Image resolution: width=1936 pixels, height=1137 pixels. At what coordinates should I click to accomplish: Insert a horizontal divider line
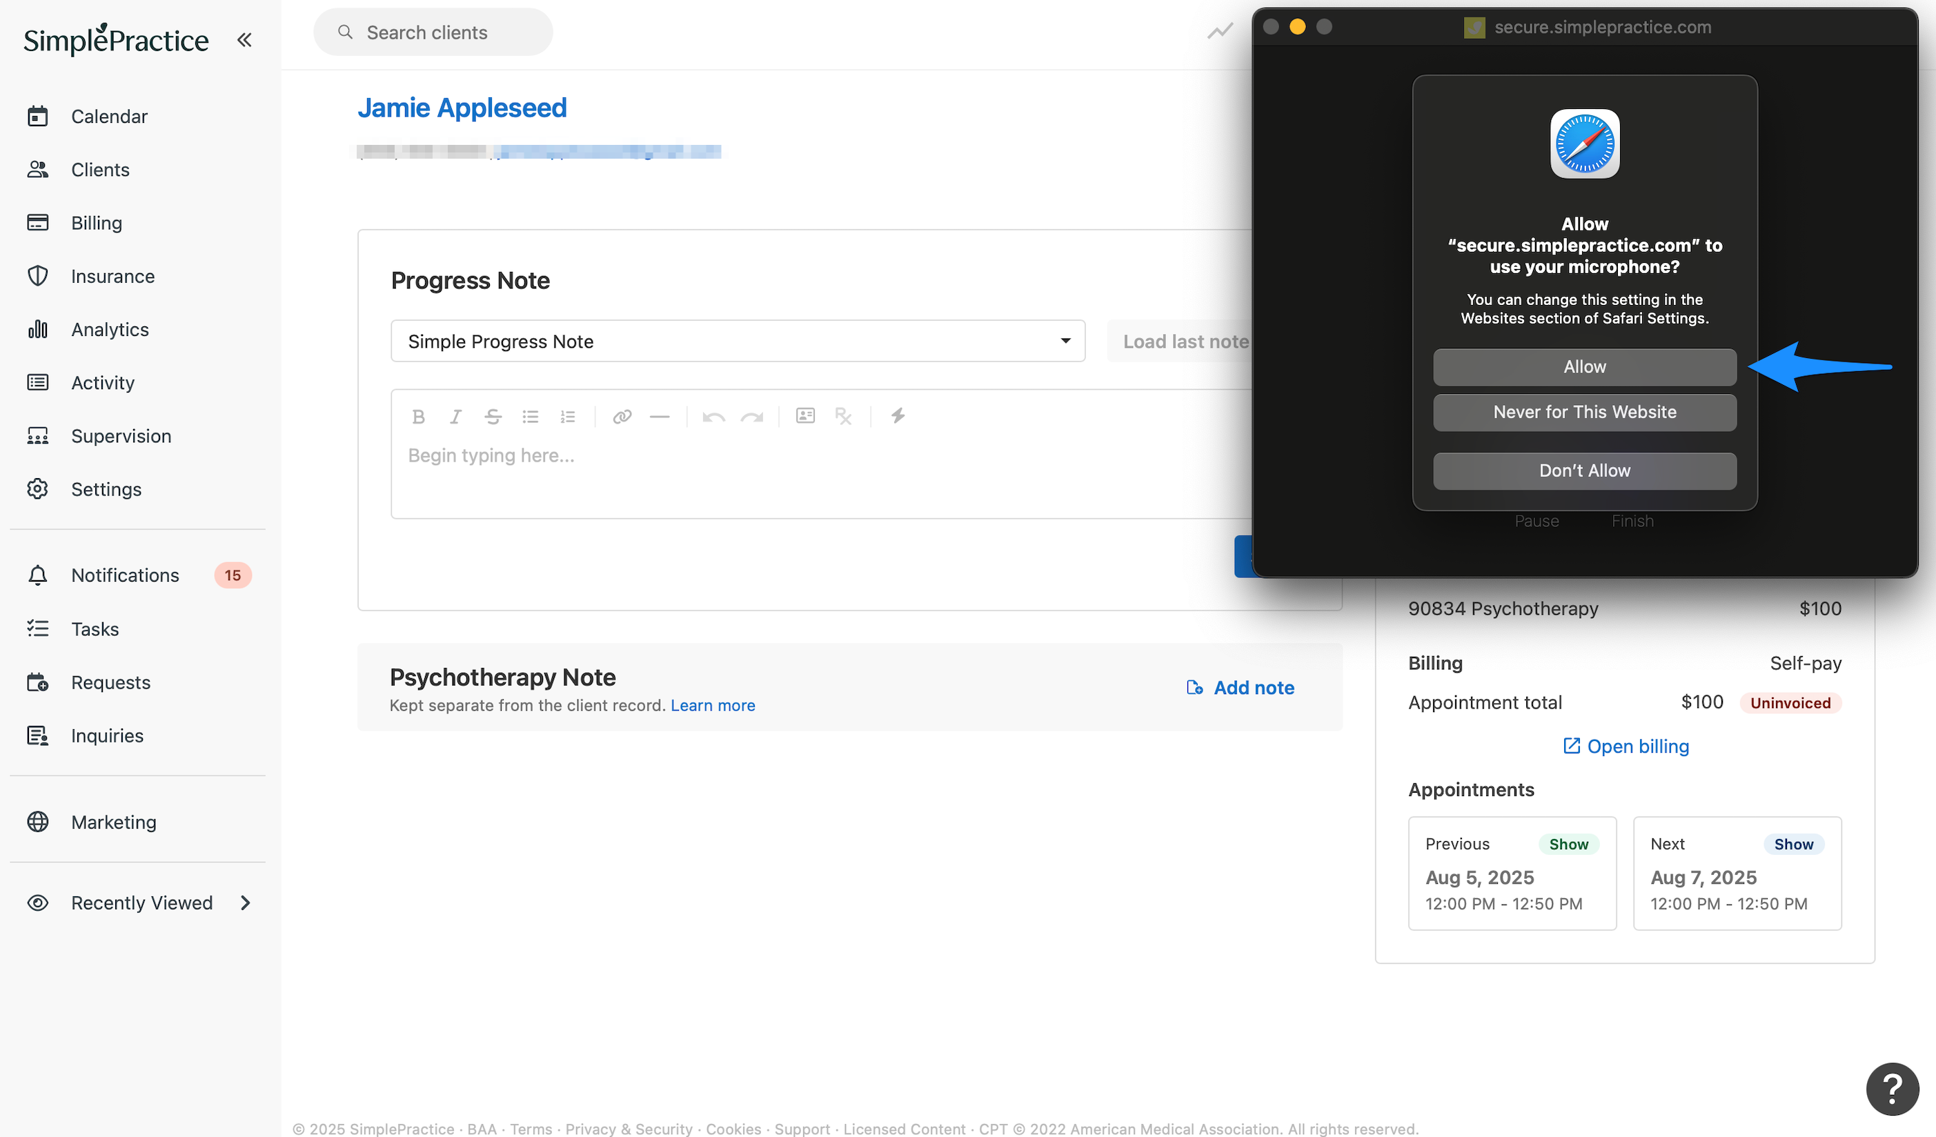tap(660, 417)
